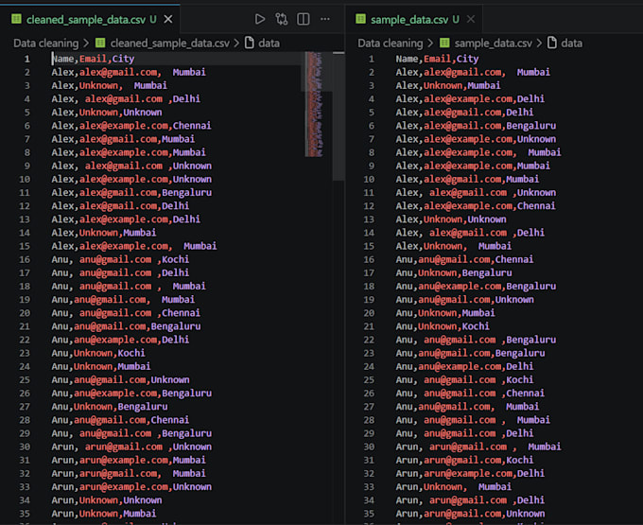
Task: Click 'Name,Email,City' header in right editor
Action: (437, 59)
